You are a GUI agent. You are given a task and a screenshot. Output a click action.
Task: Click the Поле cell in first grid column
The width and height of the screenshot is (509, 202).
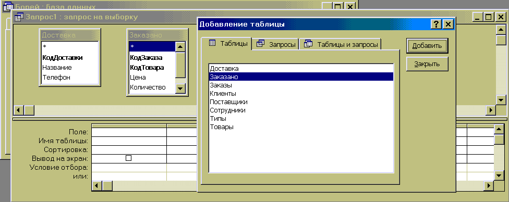(129, 132)
